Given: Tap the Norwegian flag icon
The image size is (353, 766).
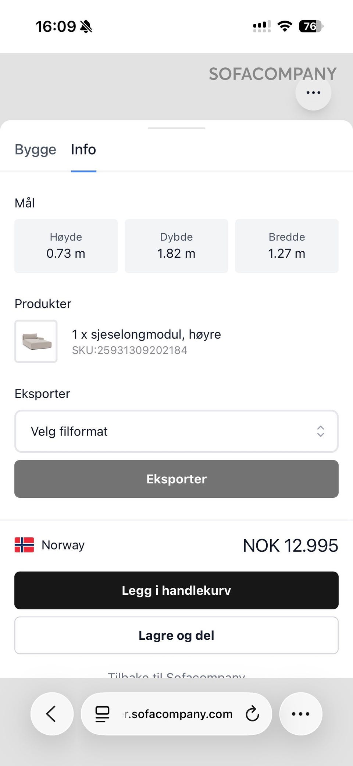Looking at the screenshot, I should [x=24, y=545].
